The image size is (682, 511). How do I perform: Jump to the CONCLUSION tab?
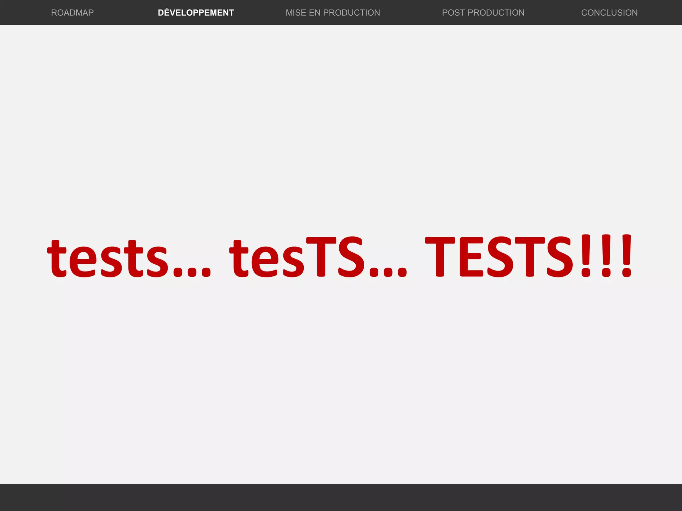[x=609, y=13]
